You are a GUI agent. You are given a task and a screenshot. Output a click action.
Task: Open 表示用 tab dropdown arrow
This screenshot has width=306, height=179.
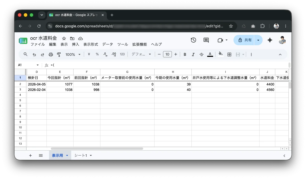click(67, 155)
